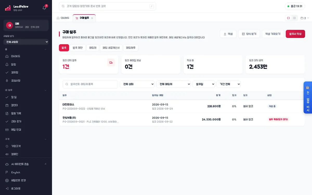The image size is (312, 195).
Task: Click the 양식 받기 button
Action: (249, 34)
